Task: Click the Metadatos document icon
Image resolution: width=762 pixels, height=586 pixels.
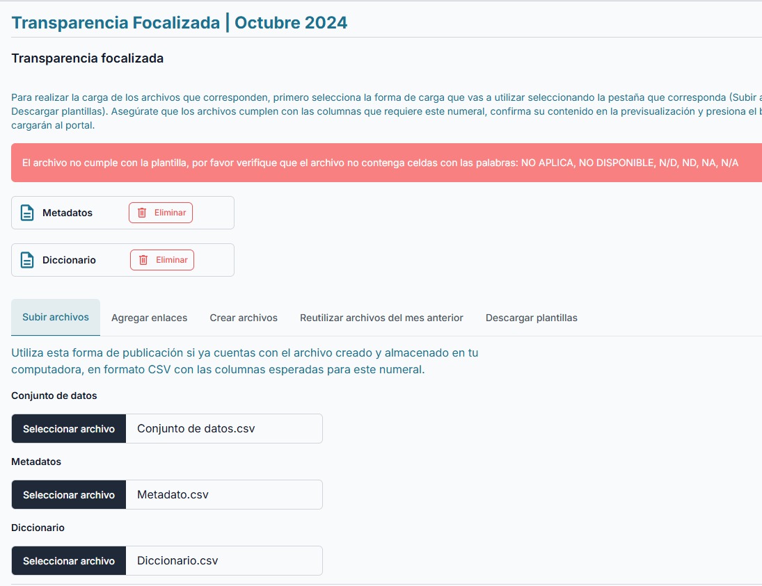Action: click(x=27, y=213)
